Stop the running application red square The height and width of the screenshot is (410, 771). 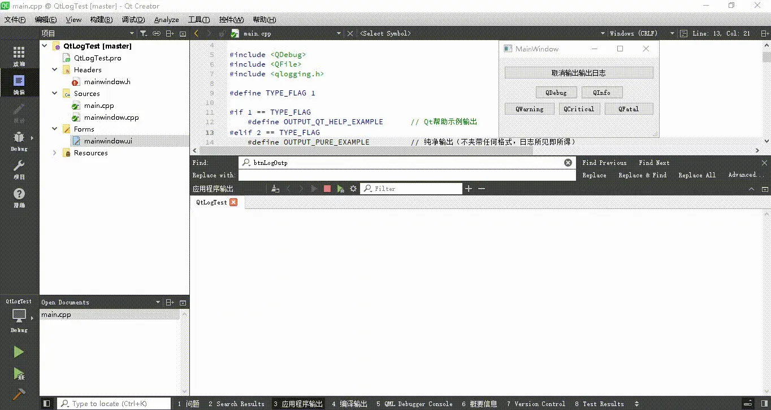coord(327,189)
